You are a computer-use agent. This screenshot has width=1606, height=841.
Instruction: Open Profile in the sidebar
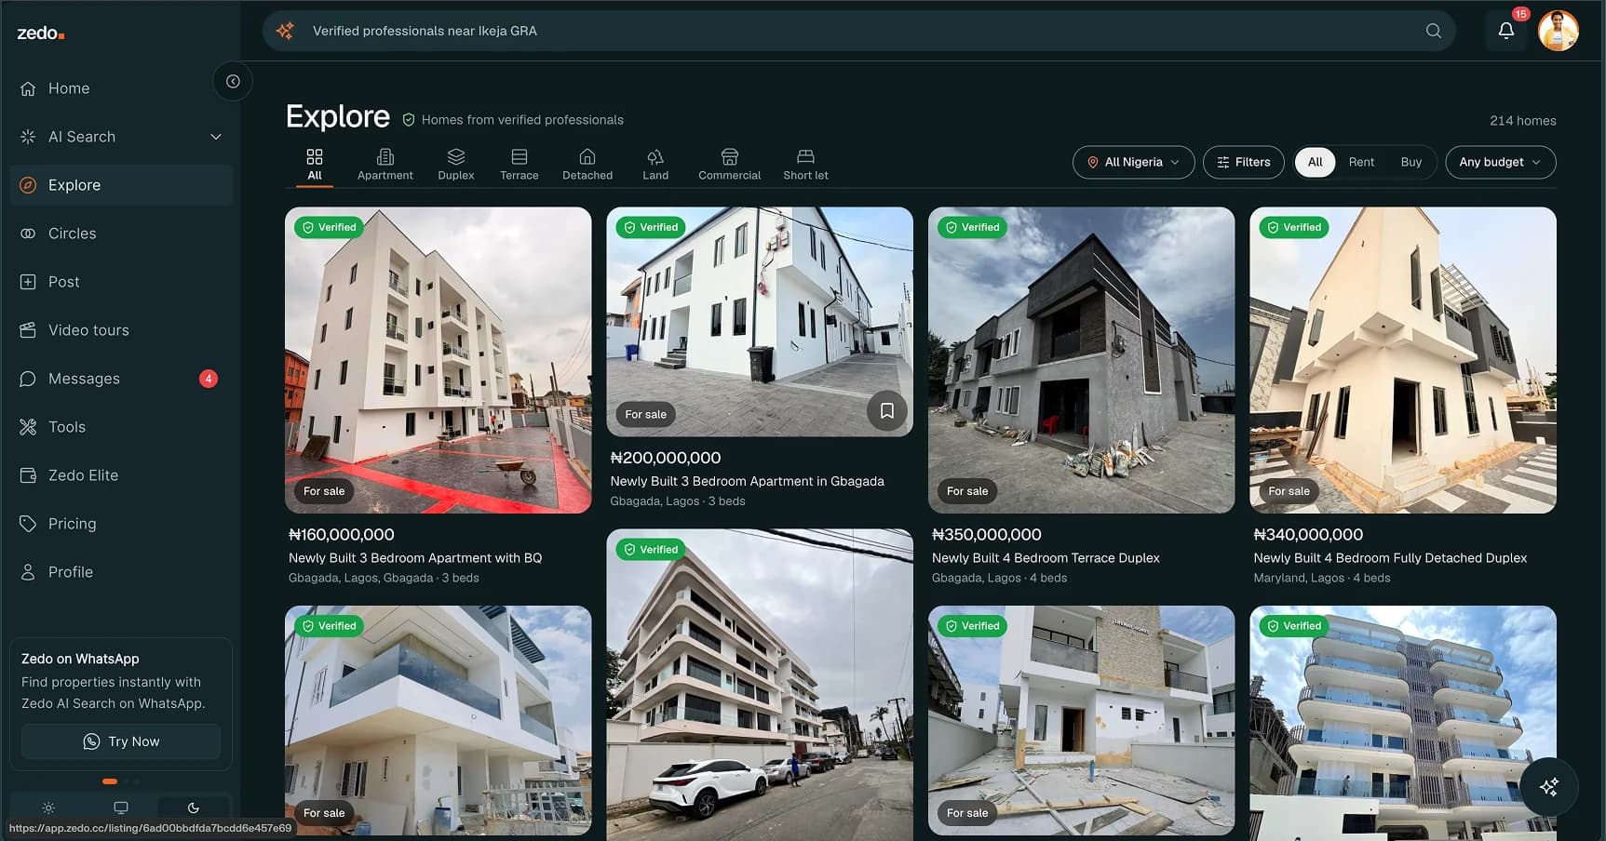click(x=121, y=572)
